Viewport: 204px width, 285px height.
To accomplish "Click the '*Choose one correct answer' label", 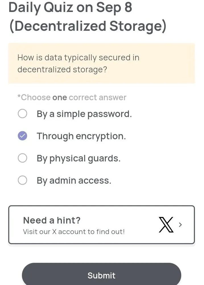I will (x=71, y=97).
